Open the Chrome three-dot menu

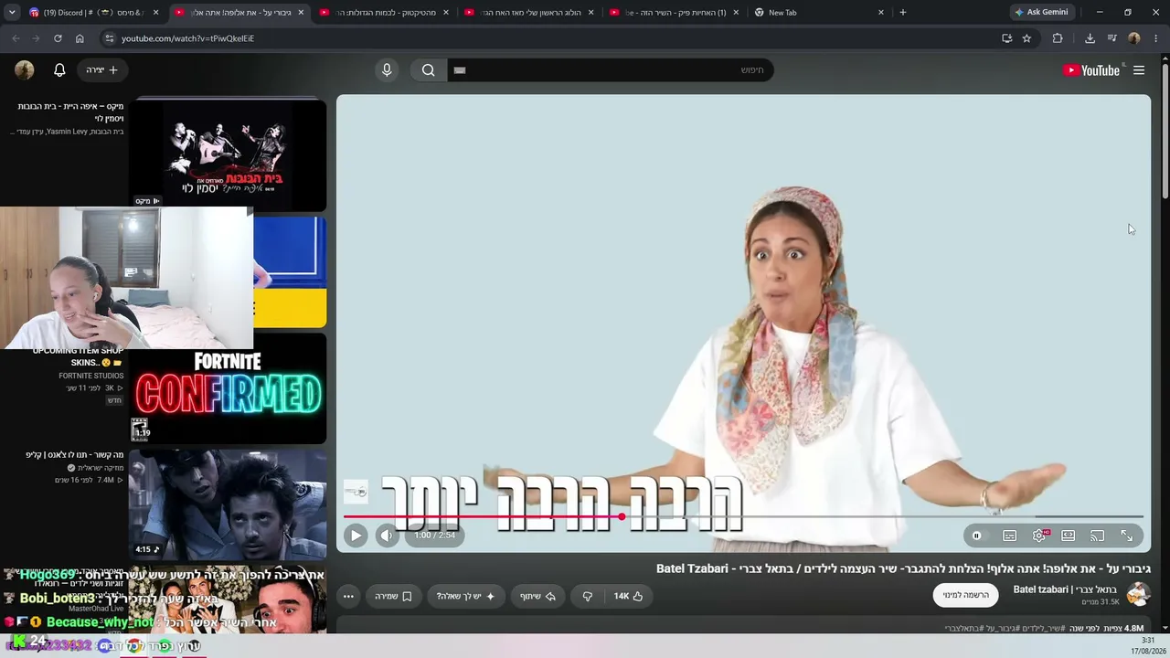coord(1156,38)
